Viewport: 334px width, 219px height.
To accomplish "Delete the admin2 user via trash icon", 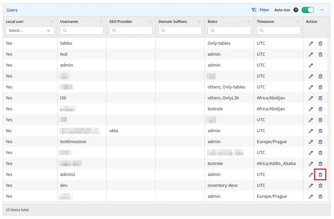I will 320,175.
